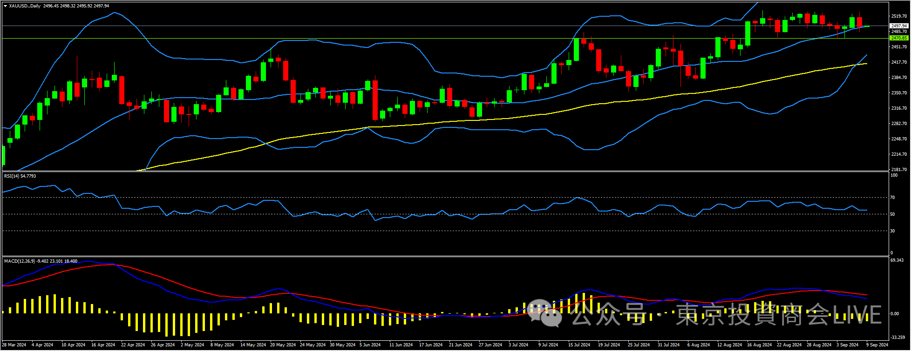This screenshot has width=911, height=351.
Task: Click the 30 May 2024 date label
Action: tap(342, 345)
